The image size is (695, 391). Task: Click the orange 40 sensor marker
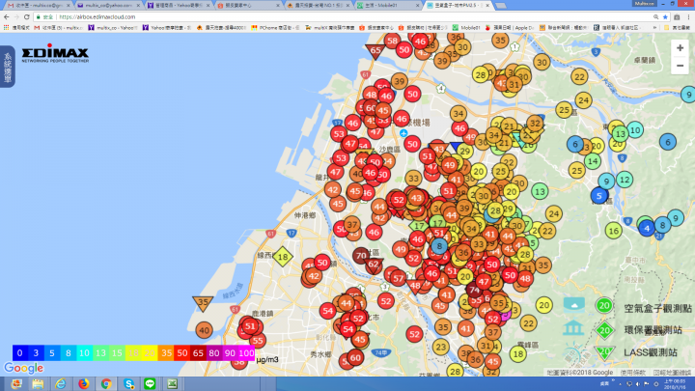[204, 330]
